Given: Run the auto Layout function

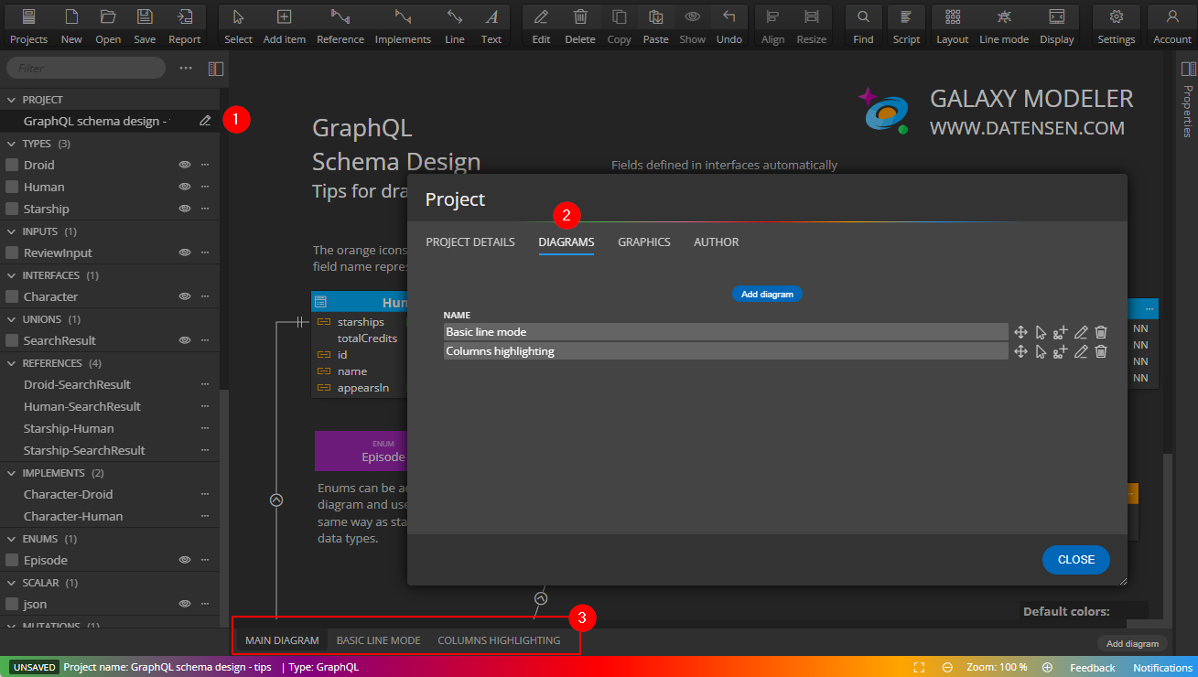Looking at the screenshot, I should pyautogui.click(x=952, y=25).
